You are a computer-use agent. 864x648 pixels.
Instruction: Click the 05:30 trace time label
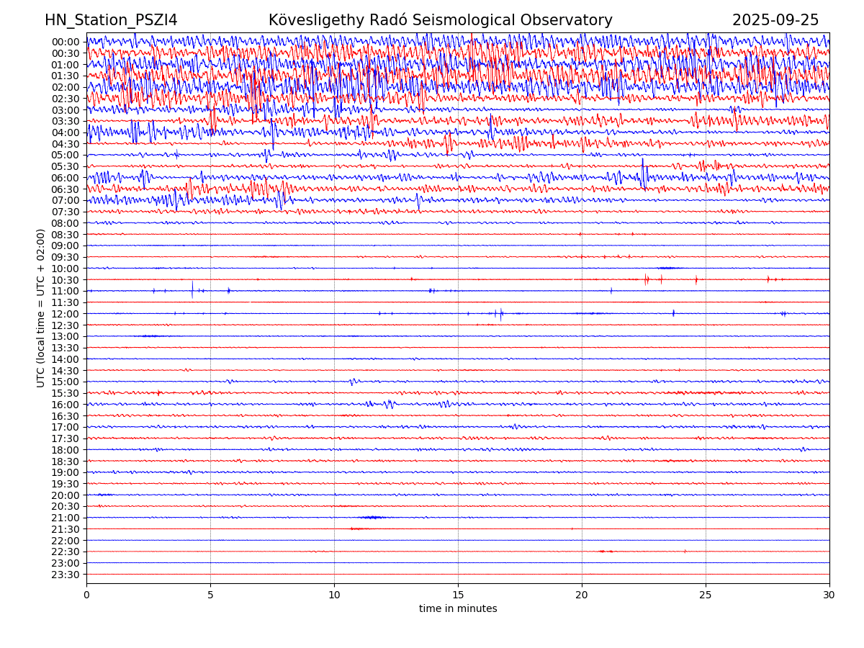coord(65,166)
